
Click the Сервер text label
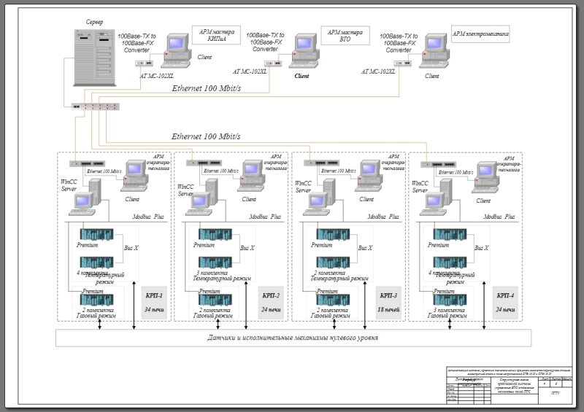95,22
